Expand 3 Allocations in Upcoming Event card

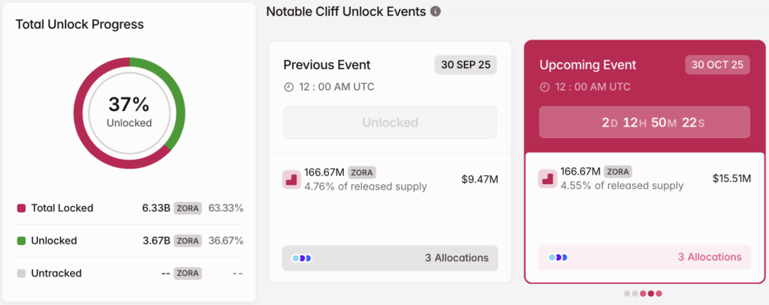tap(710, 257)
